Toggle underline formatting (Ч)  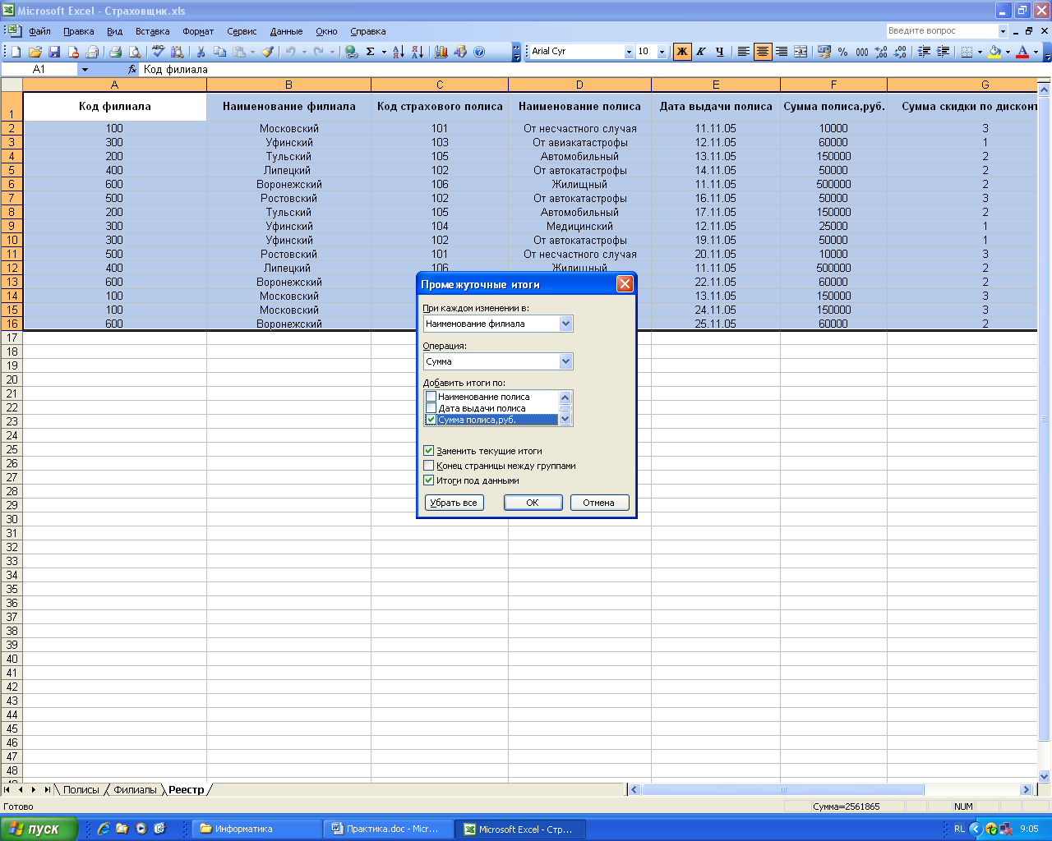720,52
